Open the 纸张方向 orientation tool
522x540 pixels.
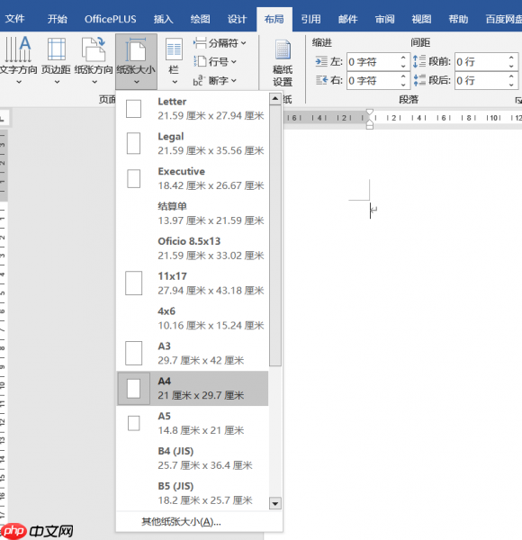pos(94,60)
